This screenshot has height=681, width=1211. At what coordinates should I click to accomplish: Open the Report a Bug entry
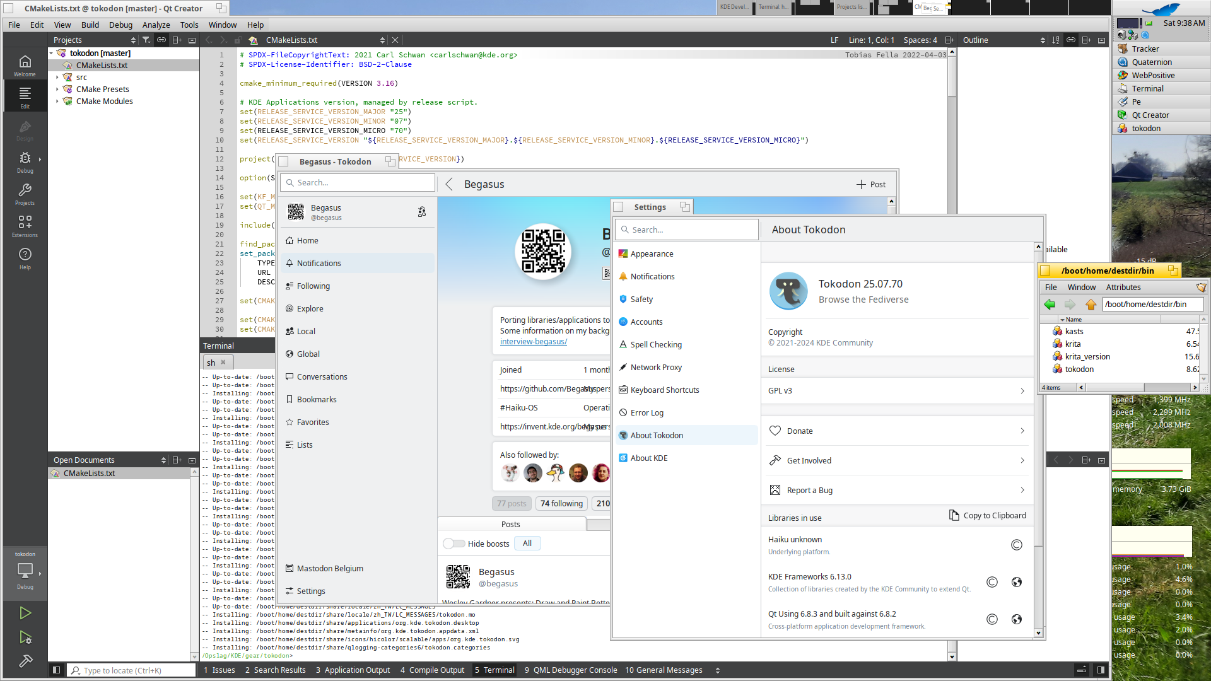(897, 490)
